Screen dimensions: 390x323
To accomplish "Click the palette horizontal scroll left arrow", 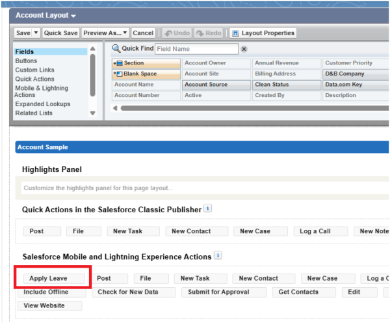I will 115,108.
